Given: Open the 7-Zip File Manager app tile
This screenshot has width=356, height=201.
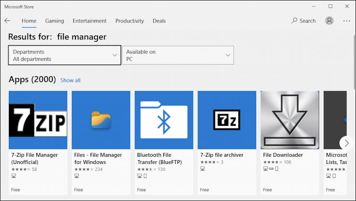Looking at the screenshot, I should [x=38, y=120].
